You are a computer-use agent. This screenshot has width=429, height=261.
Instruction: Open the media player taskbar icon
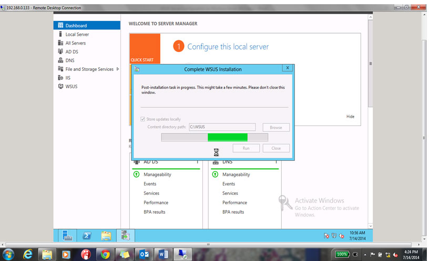tap(66, 255)
